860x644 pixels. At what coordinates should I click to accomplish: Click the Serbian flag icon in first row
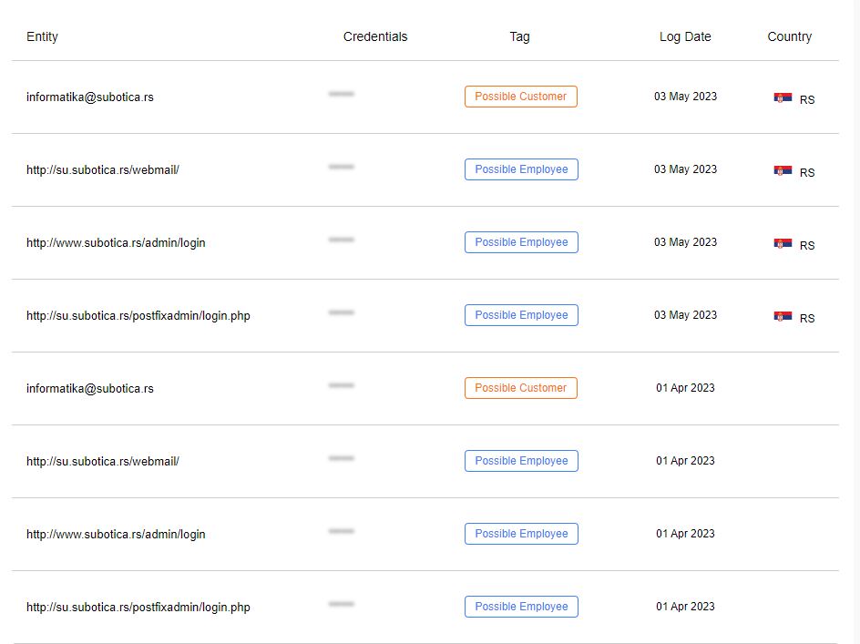pyautogui.click(x=783, y=97)
